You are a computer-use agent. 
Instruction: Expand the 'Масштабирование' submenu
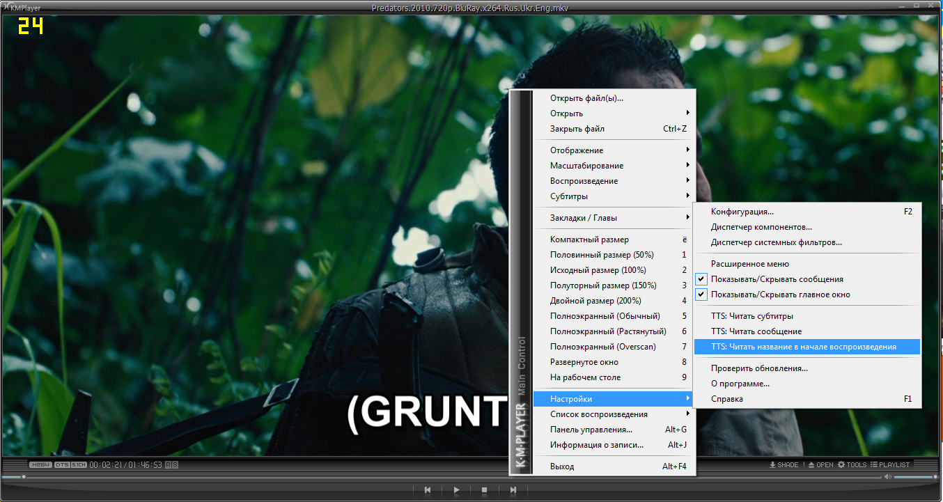pos(614,166)
